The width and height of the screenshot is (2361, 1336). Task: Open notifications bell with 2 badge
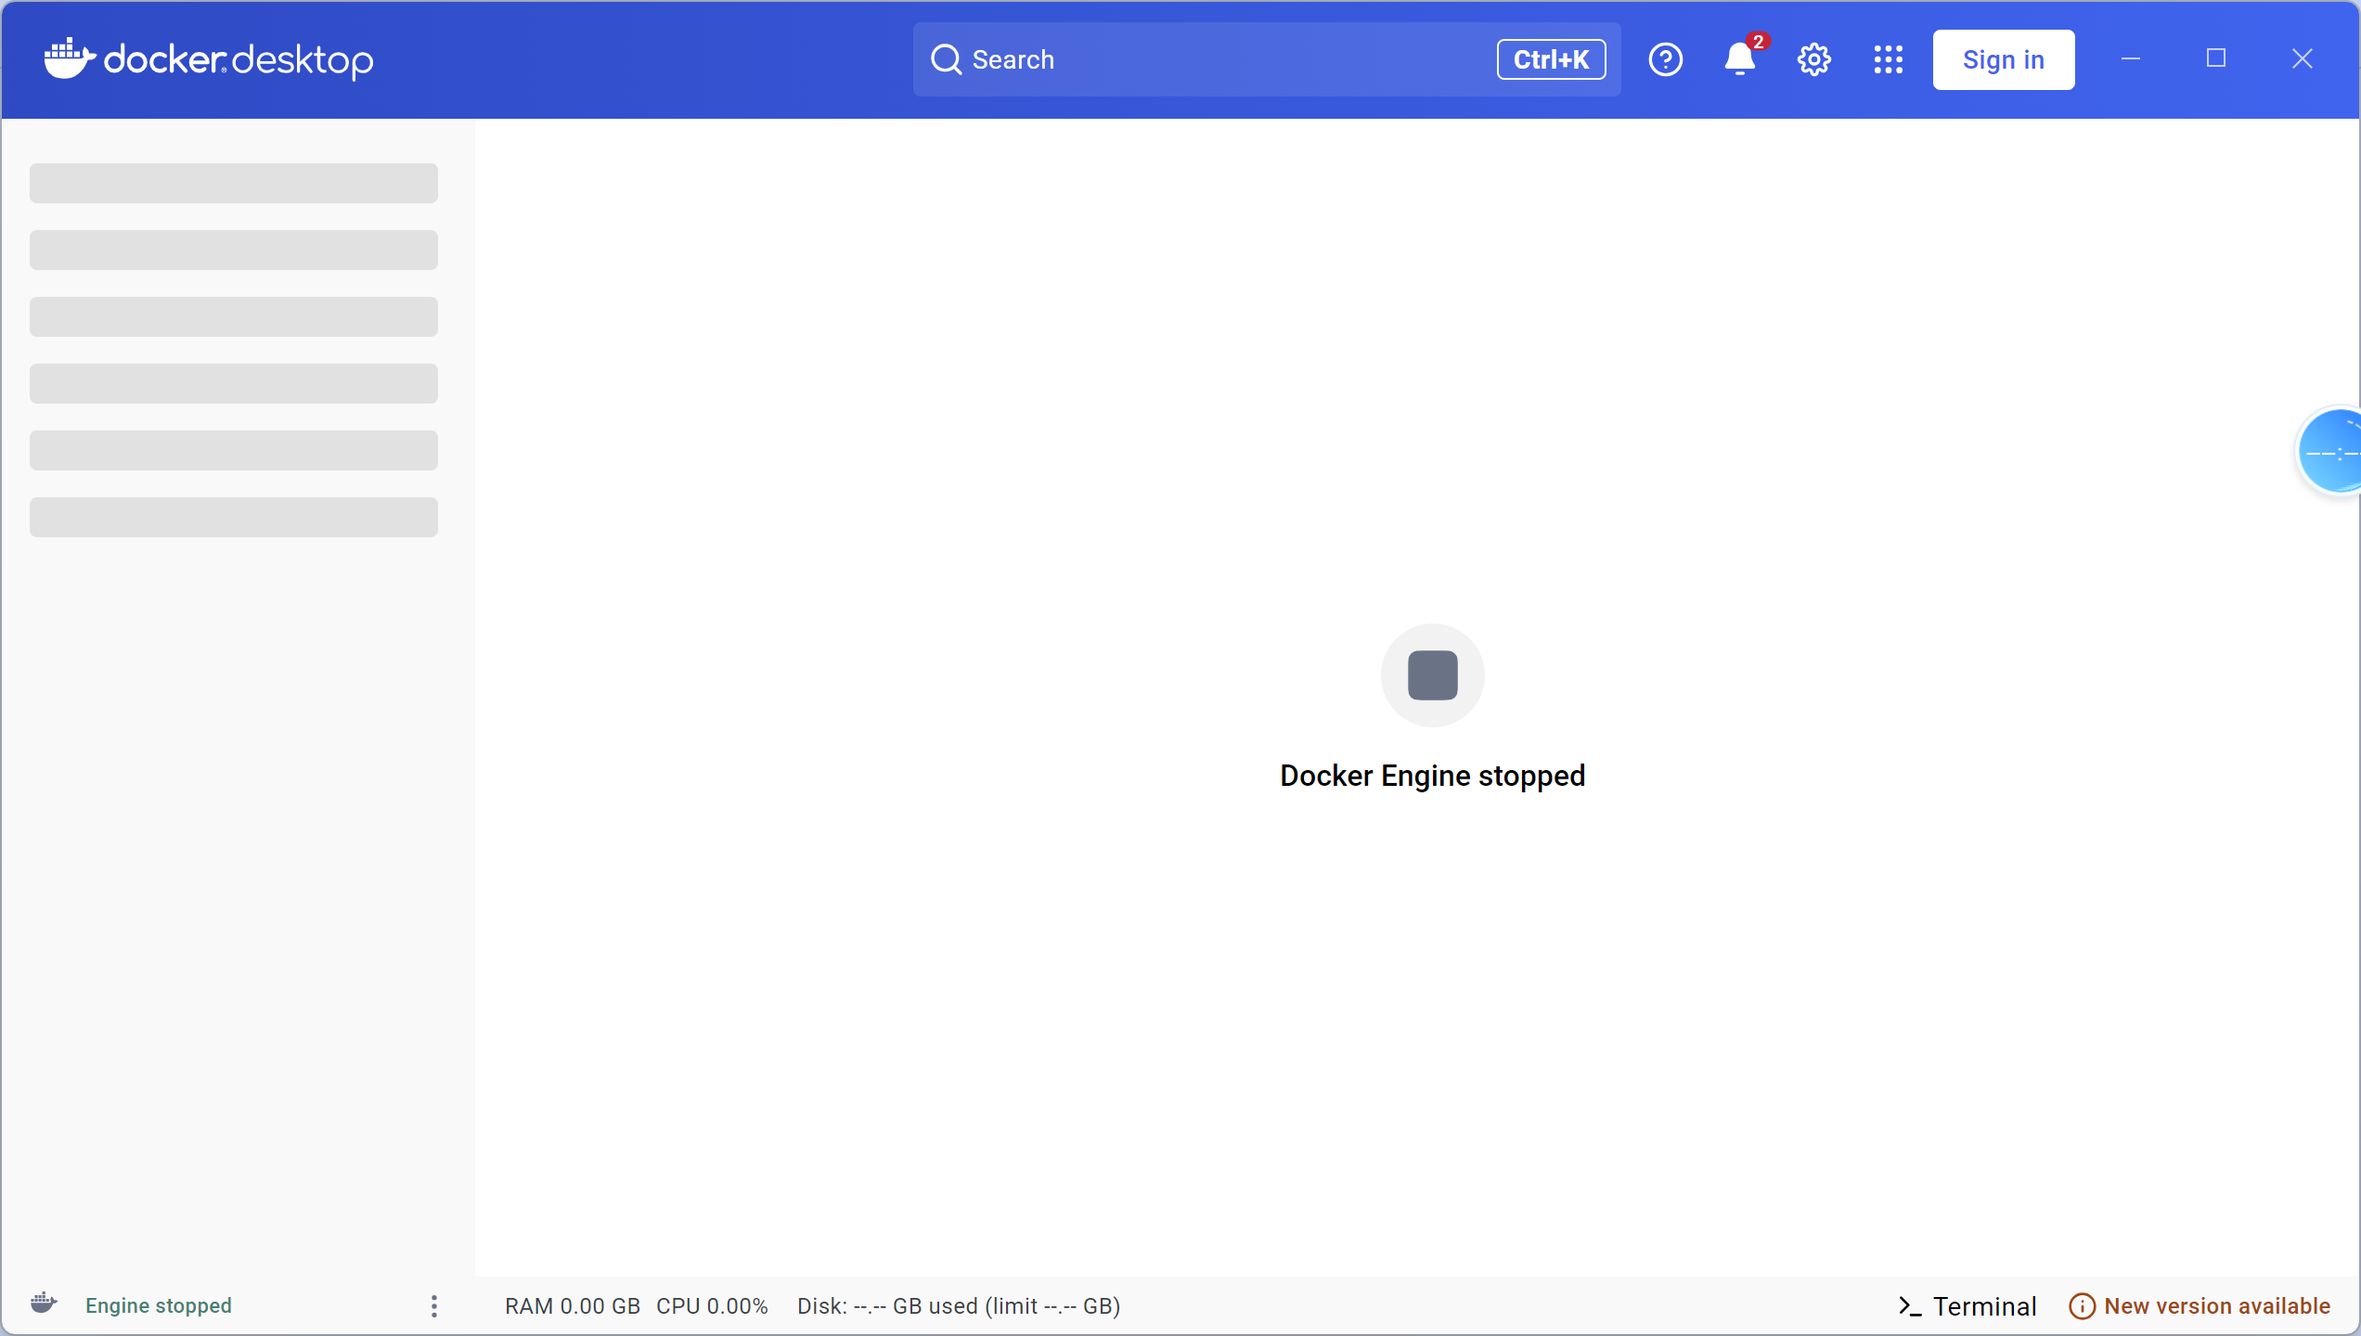(1740, 59)
